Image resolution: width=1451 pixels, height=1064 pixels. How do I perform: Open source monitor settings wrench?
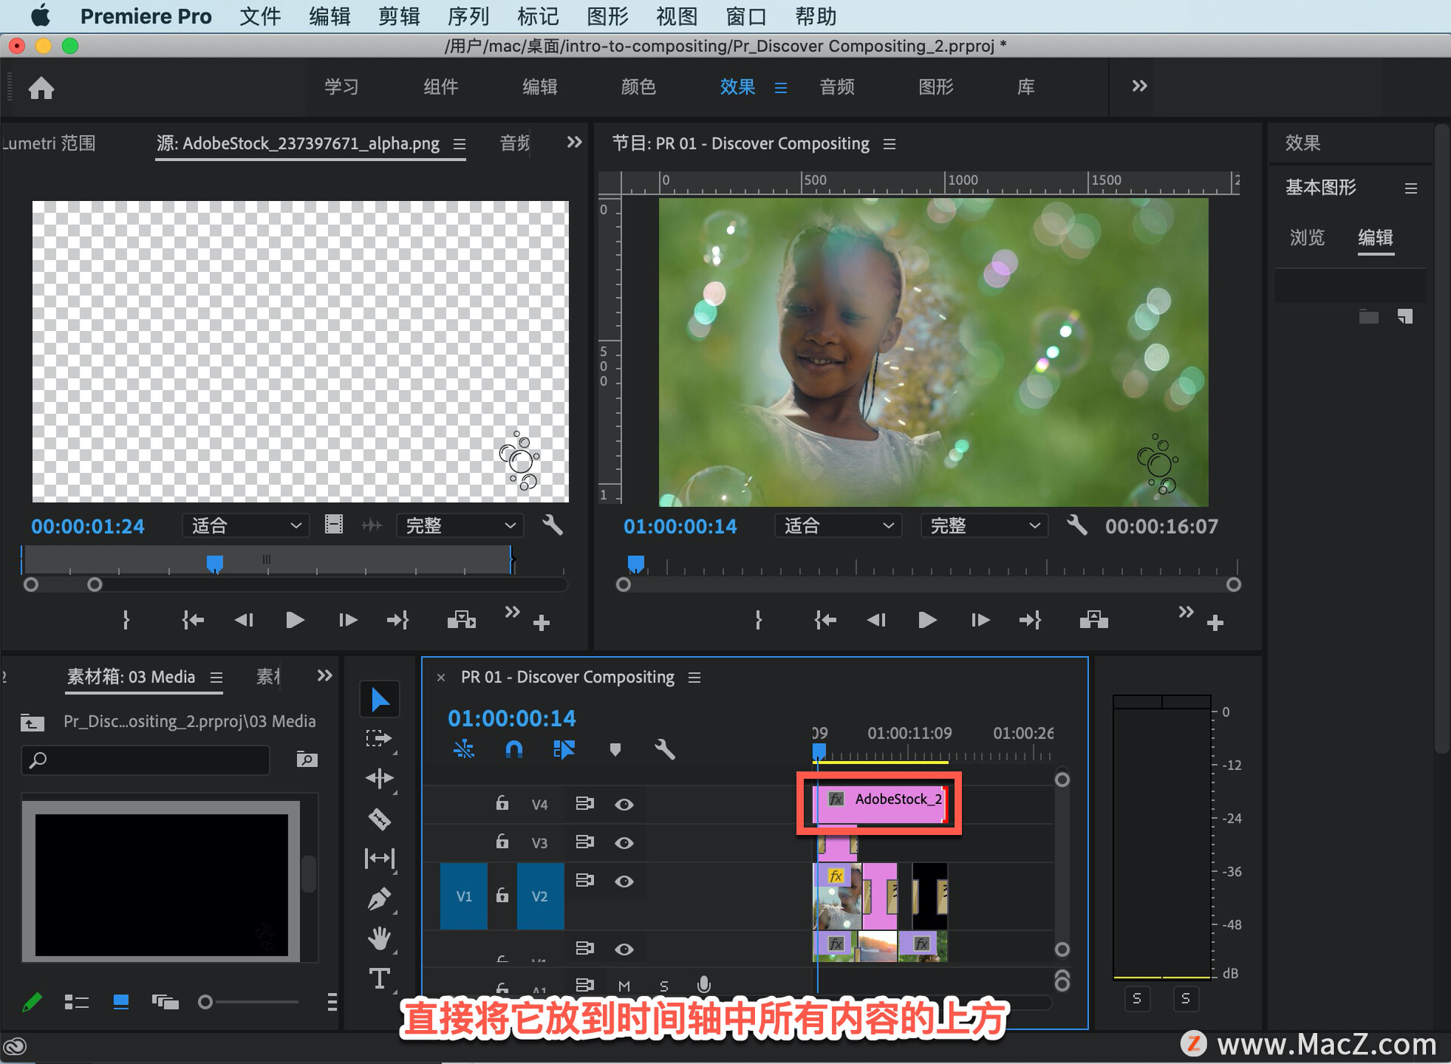pos(552,524)
